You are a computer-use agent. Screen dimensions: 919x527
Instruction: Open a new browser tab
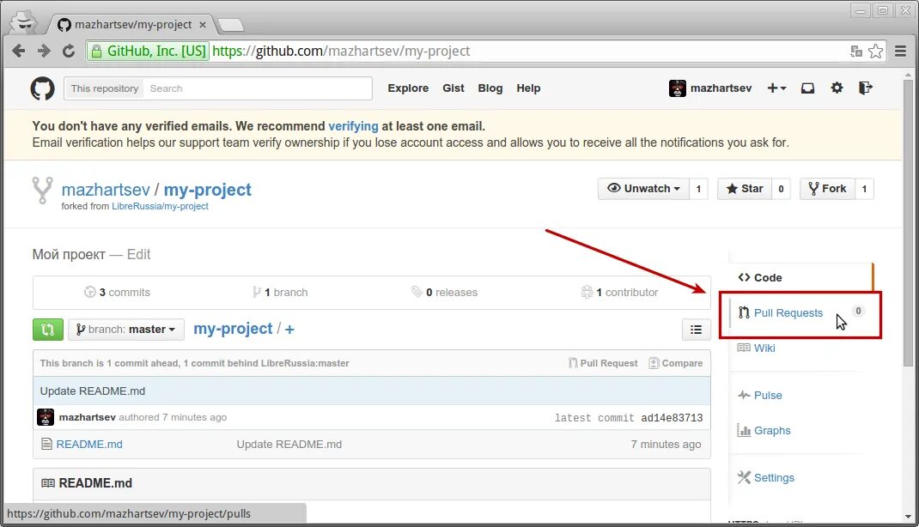(230, 25)
